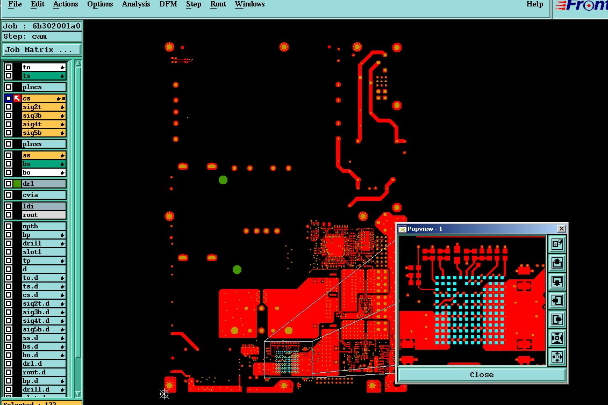Image resolution: width=608 pixels, height=405 pixels.
Task: Open the Actions menu
Action: [x=66, y=4]
